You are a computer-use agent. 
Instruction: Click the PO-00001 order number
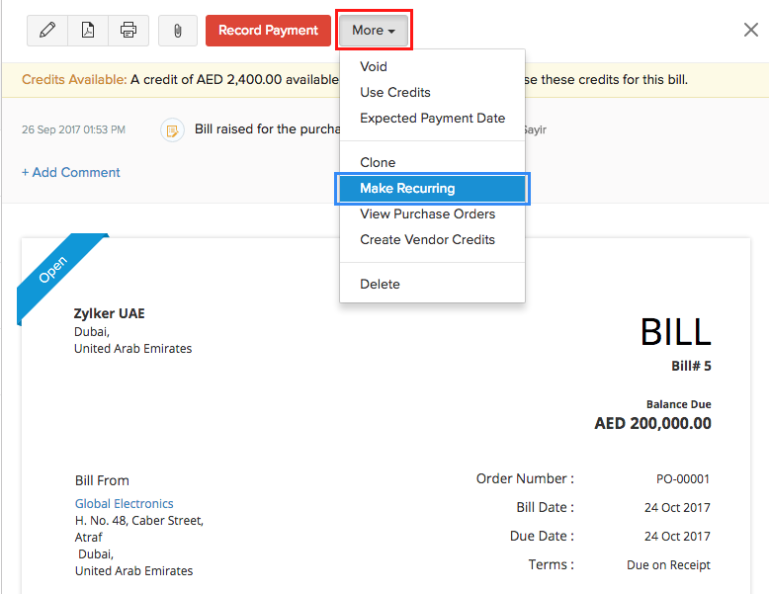pyautogui.click(x=683, y=479)
